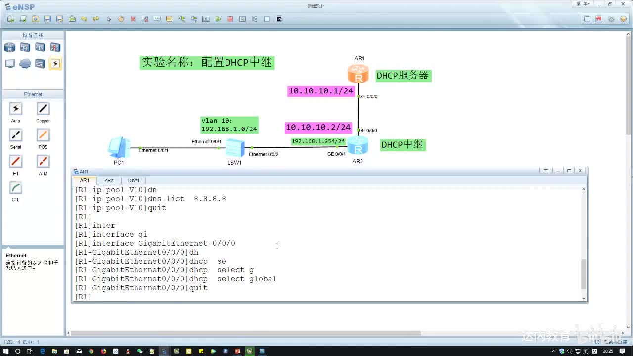Viewport: 633px width, 356px height.
Task: Click the canvas horizontal scrollbar thumb
Action: tap(246, 333)
